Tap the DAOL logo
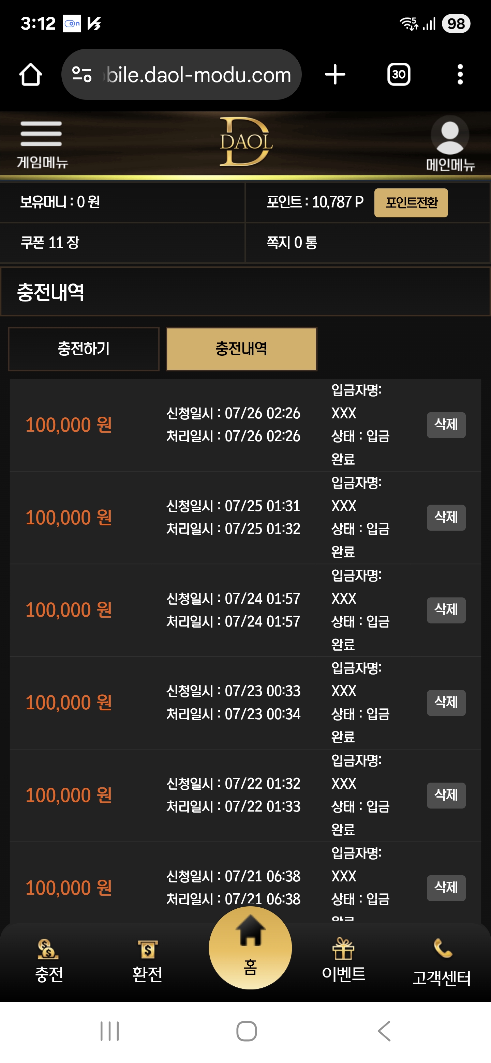 [246, 141]
